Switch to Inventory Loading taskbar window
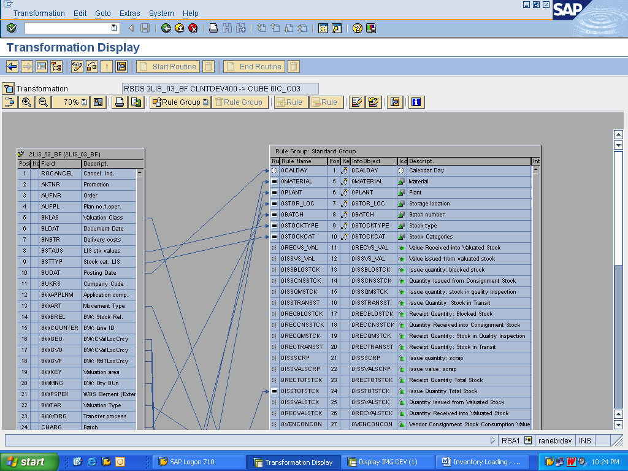 (x=482, y=462)
